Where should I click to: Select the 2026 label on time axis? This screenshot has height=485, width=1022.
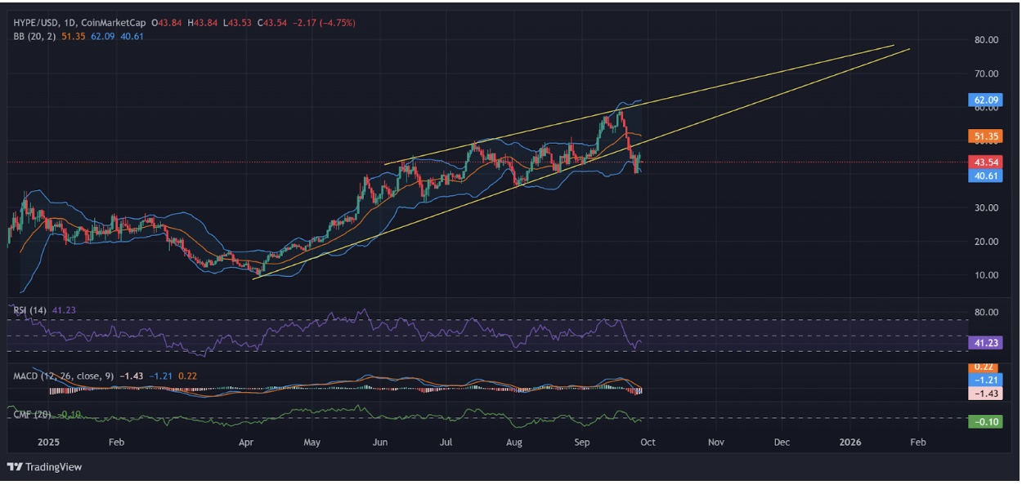tap(850, 443)
